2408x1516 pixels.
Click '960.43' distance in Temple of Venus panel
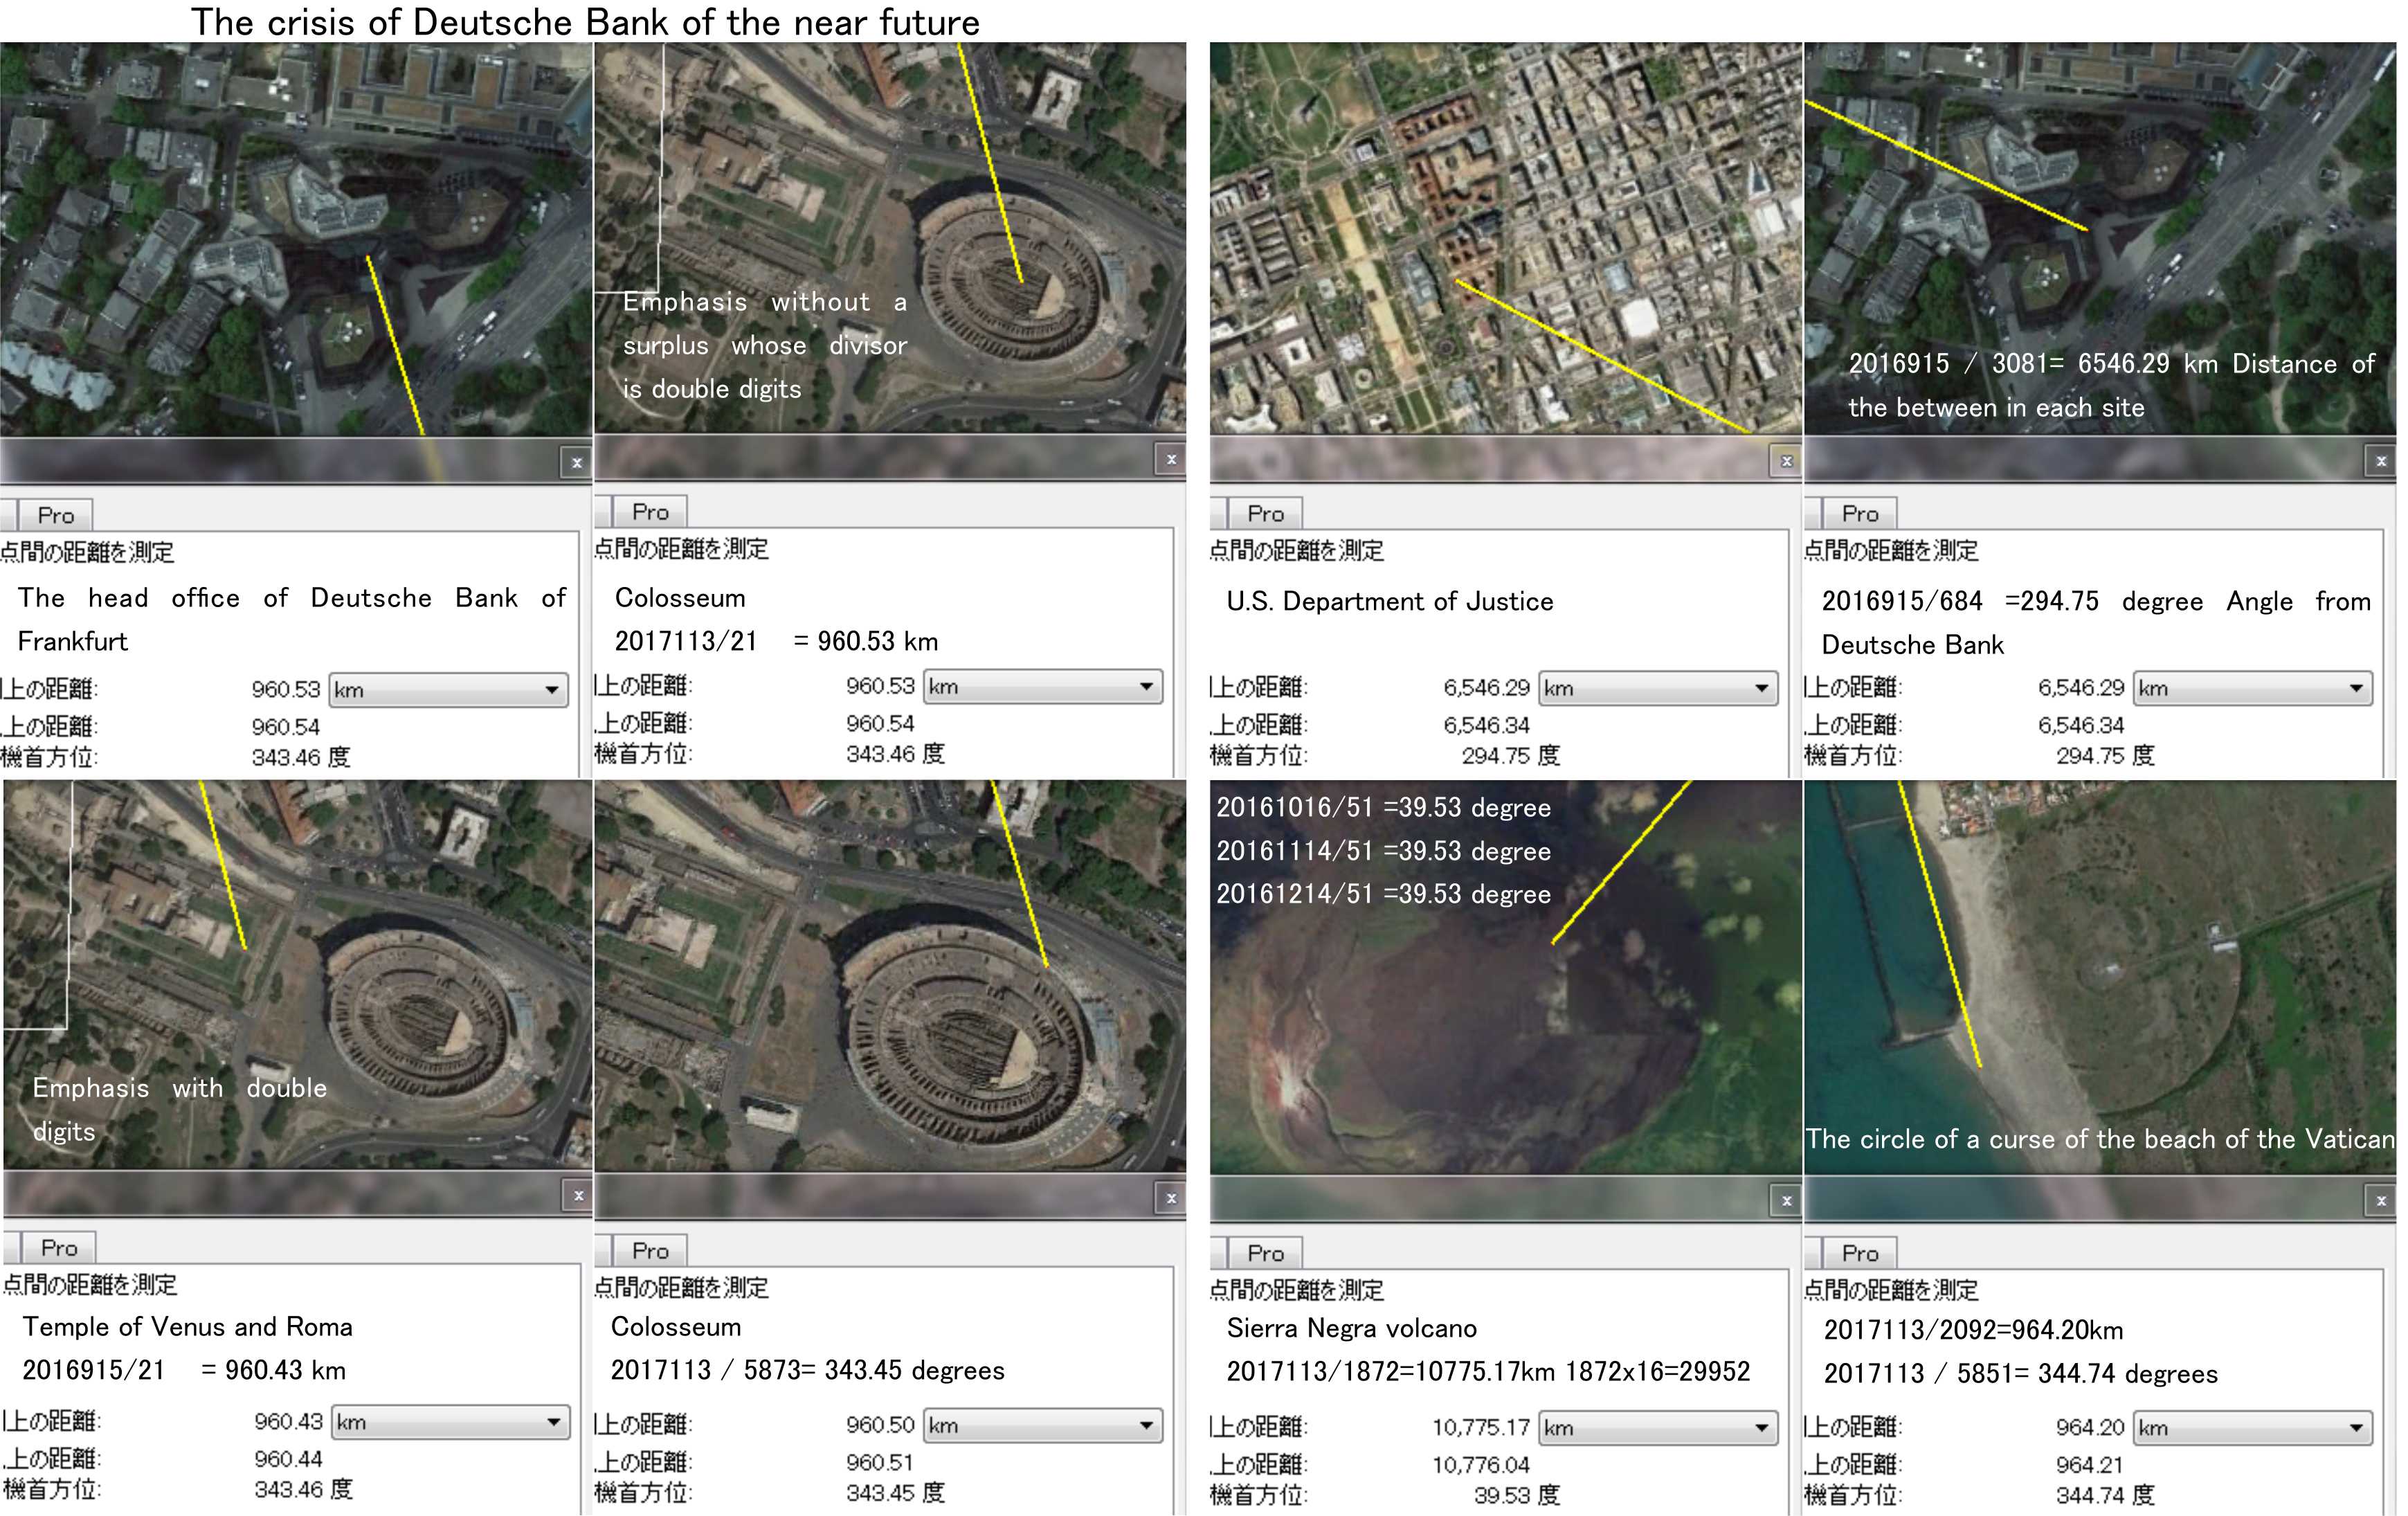(288, 1422)
